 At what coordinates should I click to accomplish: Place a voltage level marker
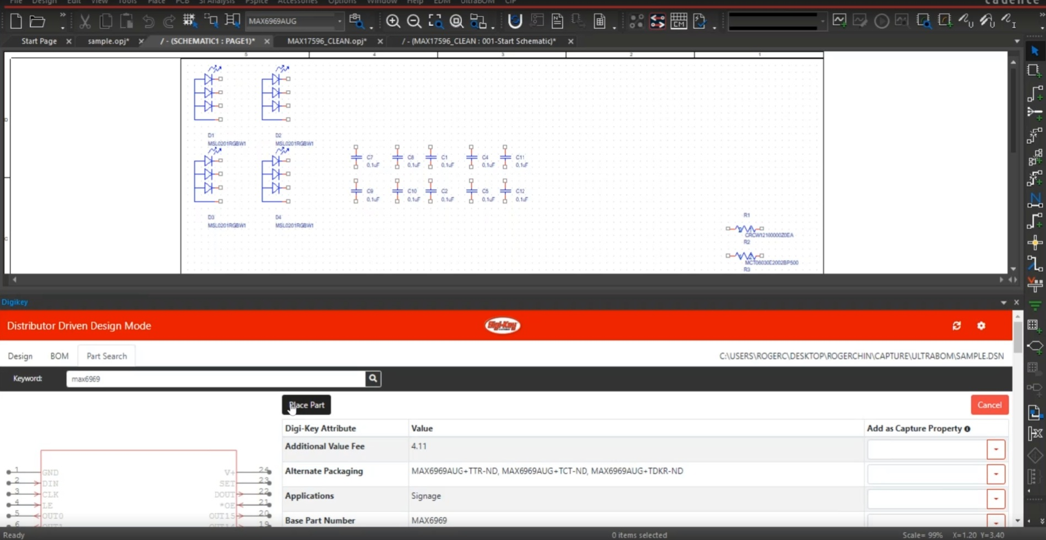click(x=966, y=21)
